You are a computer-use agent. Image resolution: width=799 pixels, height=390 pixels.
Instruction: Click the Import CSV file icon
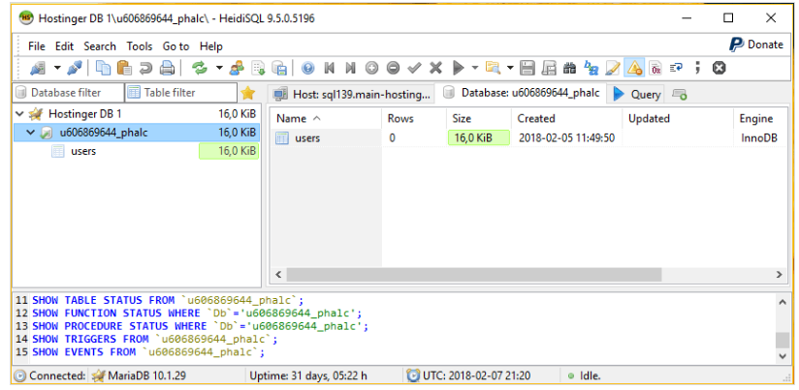coord(259,68)
